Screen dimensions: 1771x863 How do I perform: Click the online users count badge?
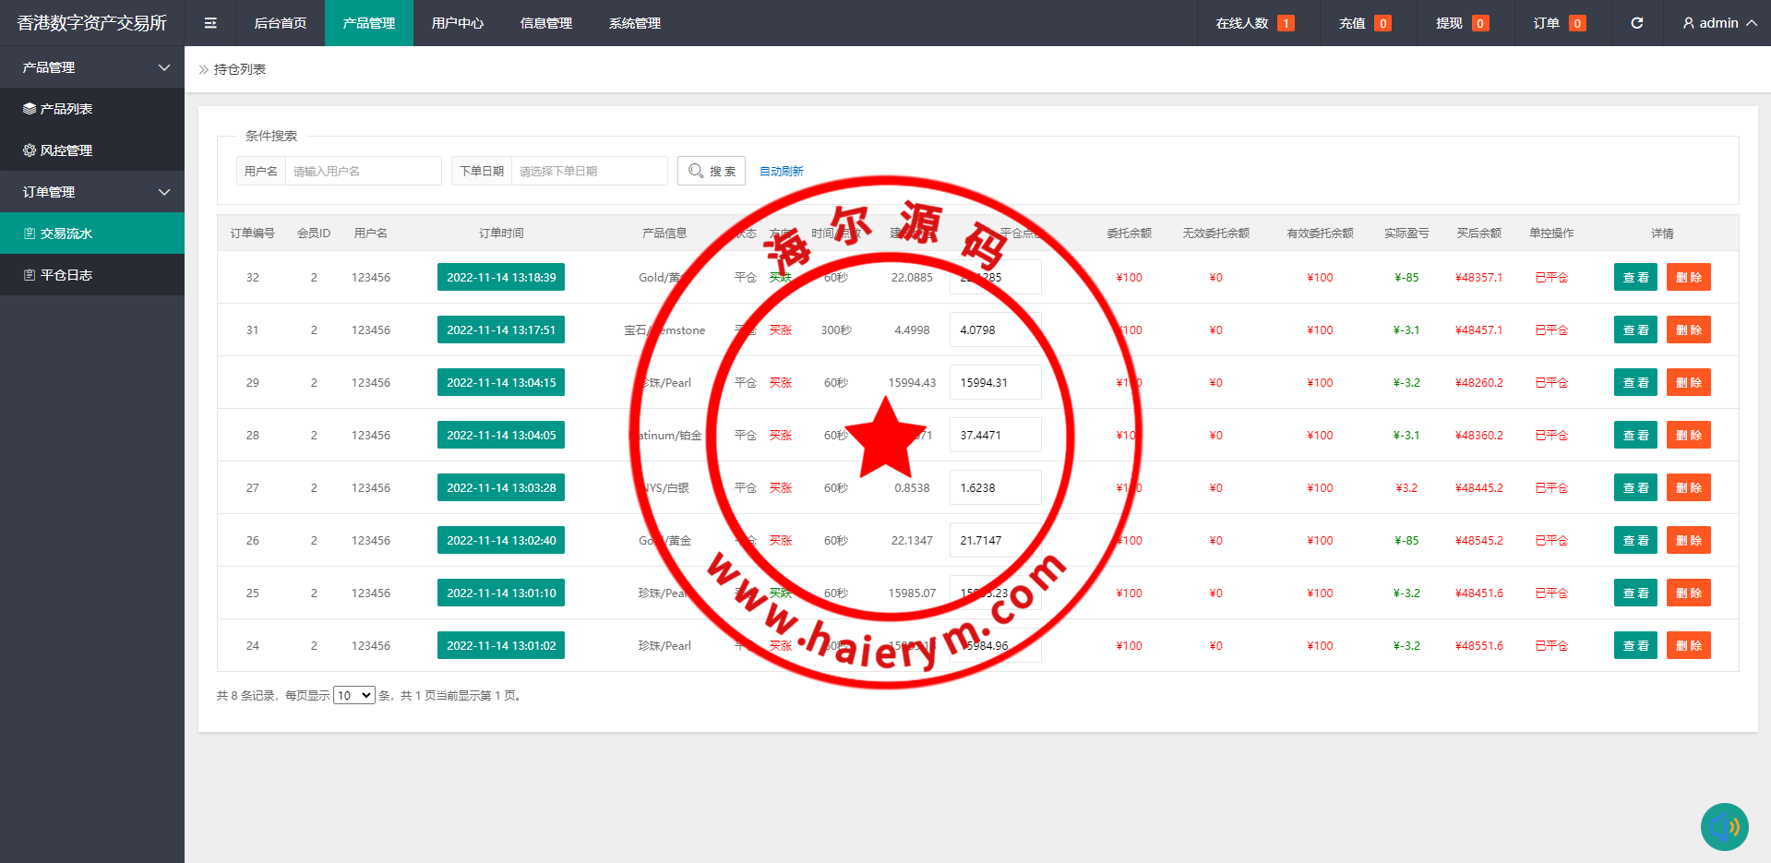pyautogui.click(x=1286, y=23)
